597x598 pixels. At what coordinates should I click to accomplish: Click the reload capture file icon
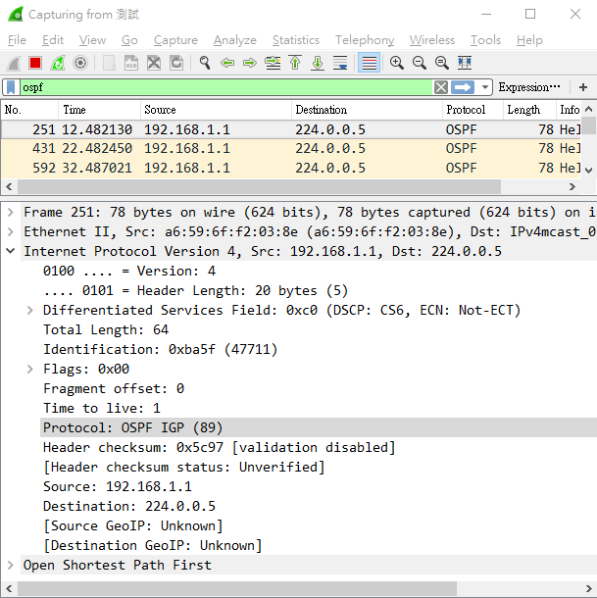[x=176, y=63]
